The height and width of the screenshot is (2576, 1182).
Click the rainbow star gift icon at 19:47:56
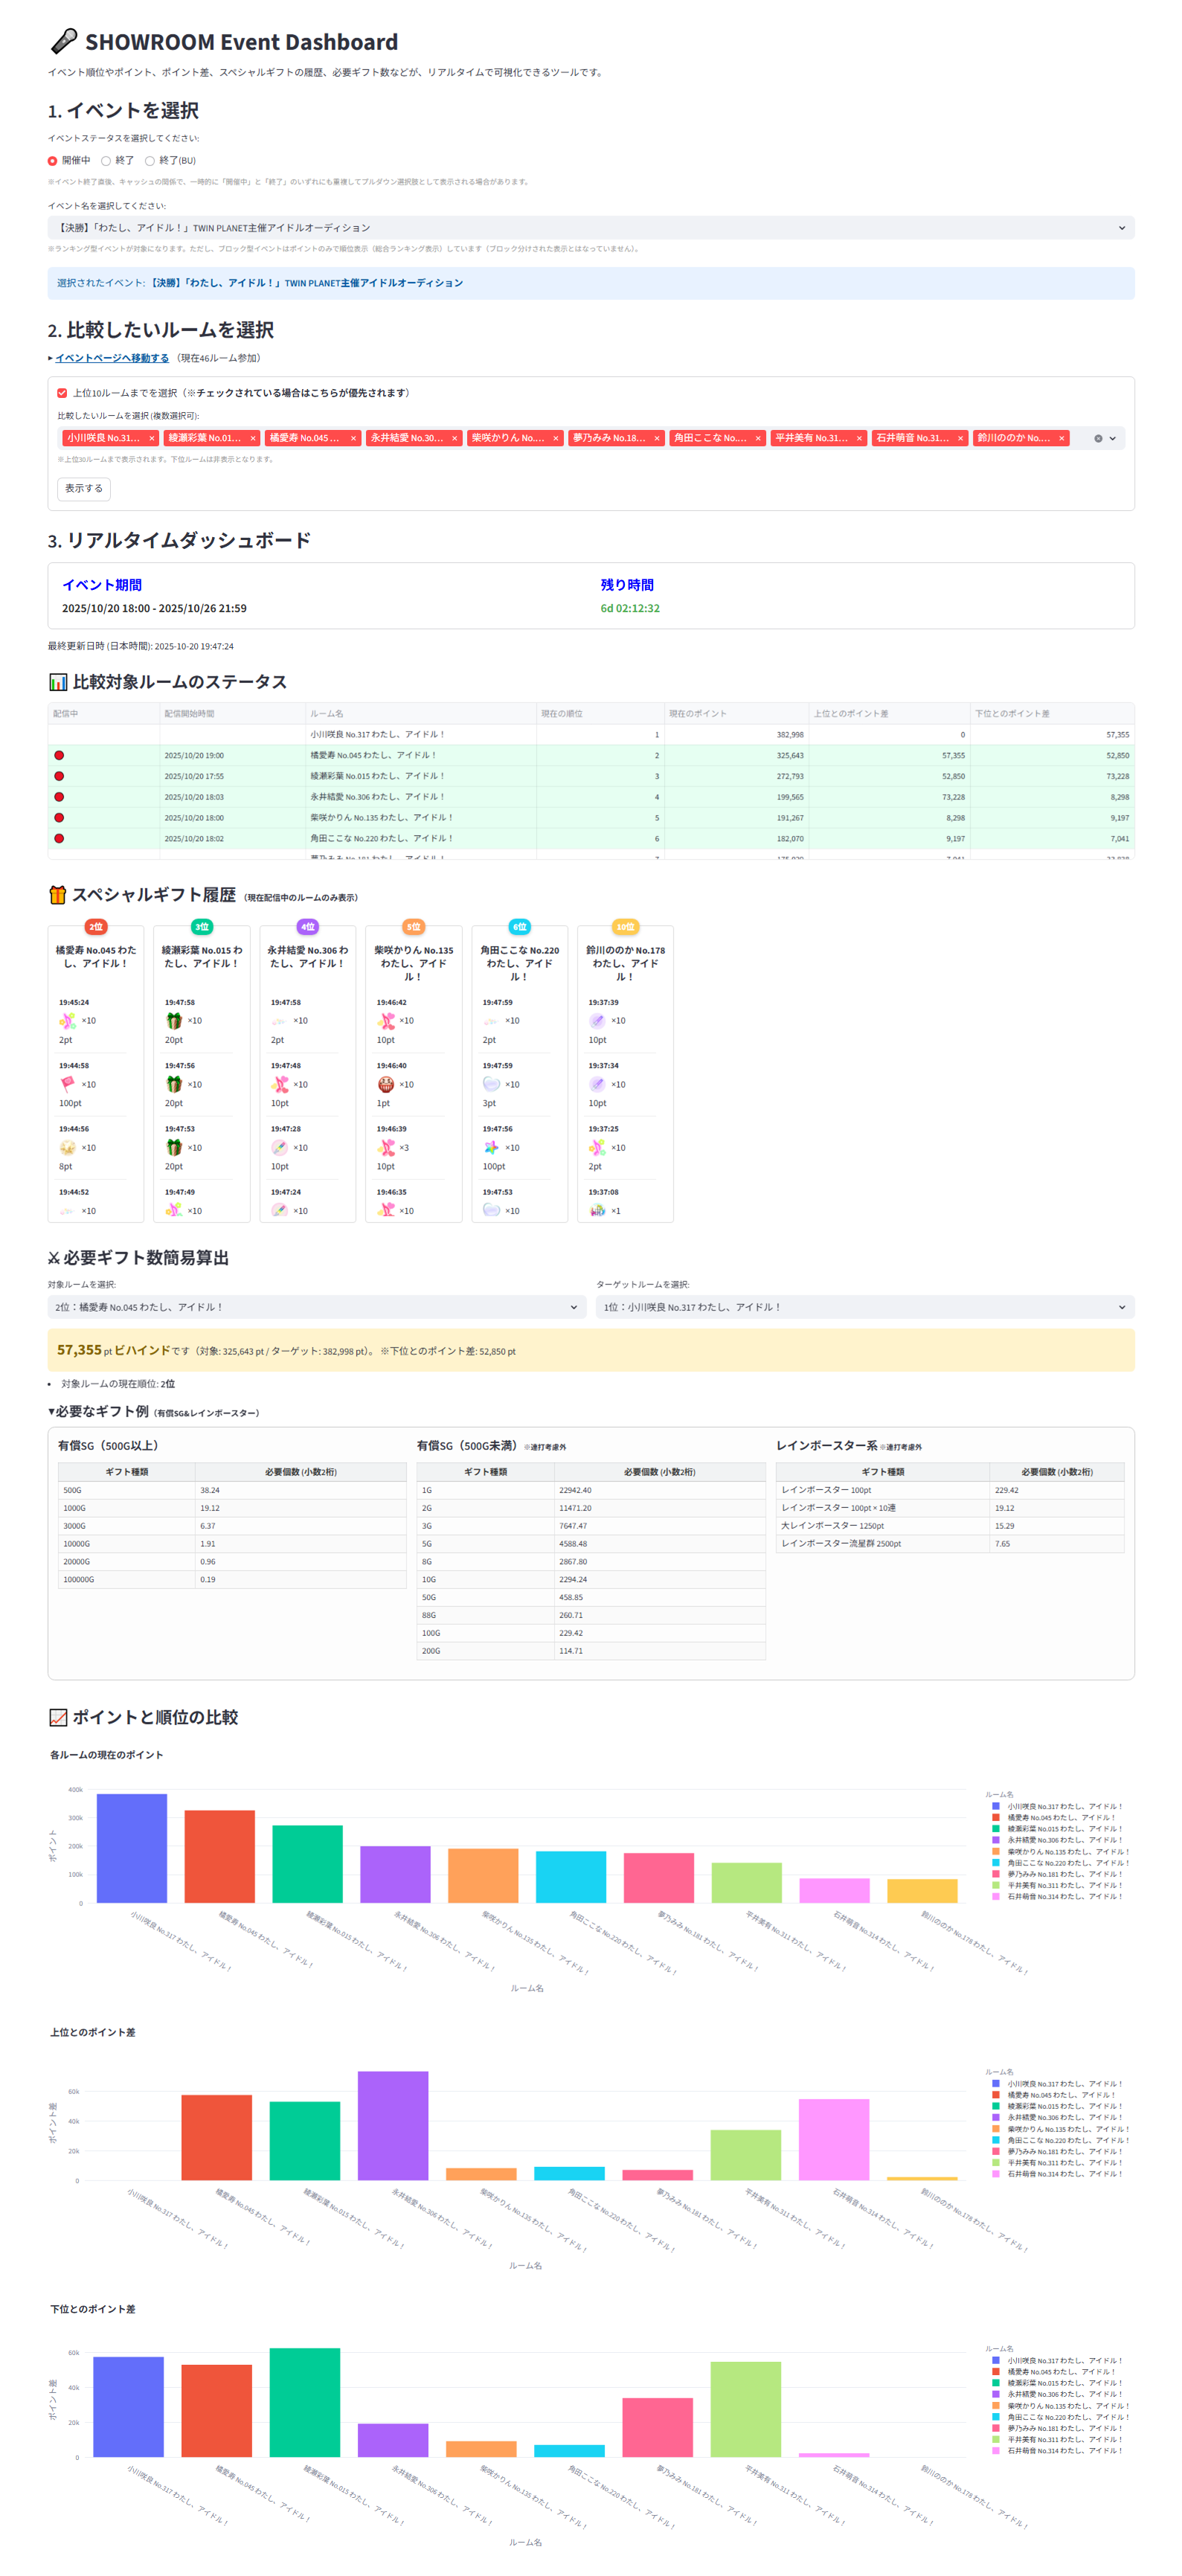click(x=491, y=1147)
